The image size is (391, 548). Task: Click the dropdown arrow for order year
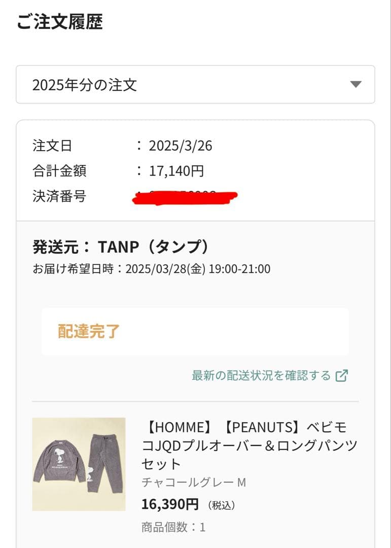356,84
